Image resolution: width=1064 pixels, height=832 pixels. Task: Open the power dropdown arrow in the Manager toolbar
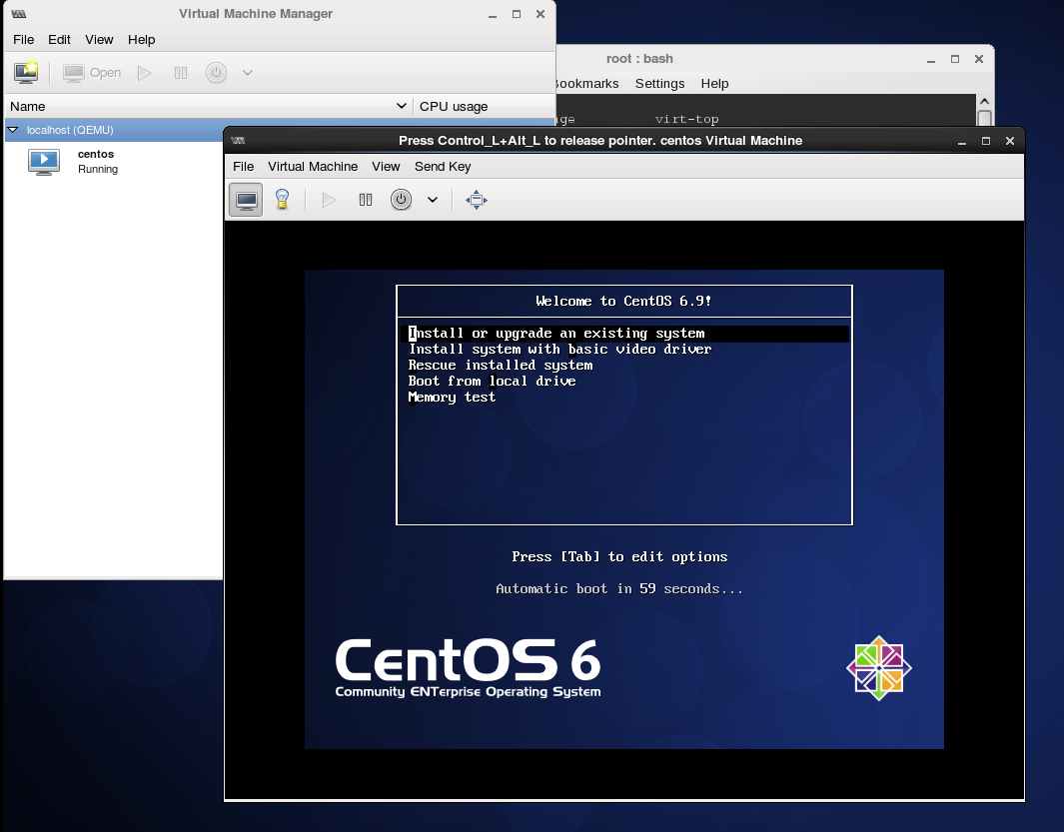[248, 73]
